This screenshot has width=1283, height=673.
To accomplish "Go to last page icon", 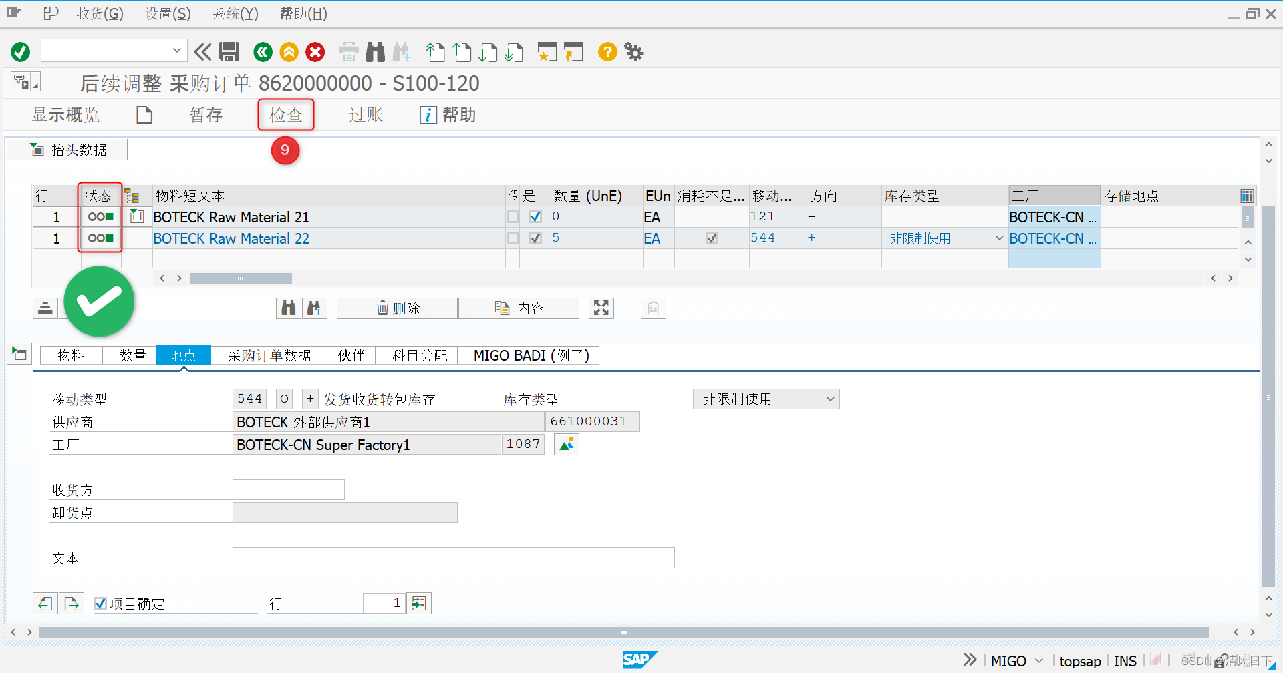I will coord(514,52).
